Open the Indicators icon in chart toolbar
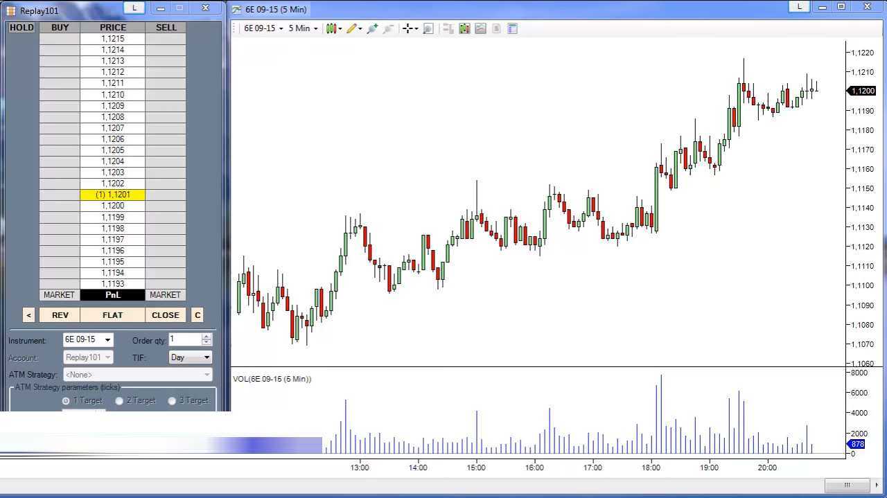This screenshot has height=498, width=887. pos(464,28)
